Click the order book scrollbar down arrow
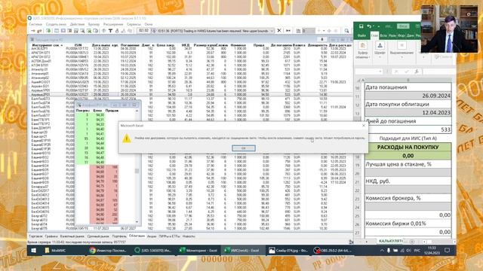The image size is (483, 271). [x=137, y=221]
